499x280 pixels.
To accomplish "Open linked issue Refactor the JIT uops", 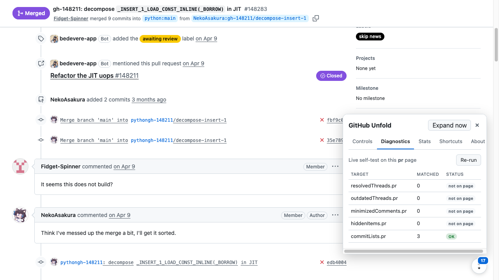I will click(94, 75).
